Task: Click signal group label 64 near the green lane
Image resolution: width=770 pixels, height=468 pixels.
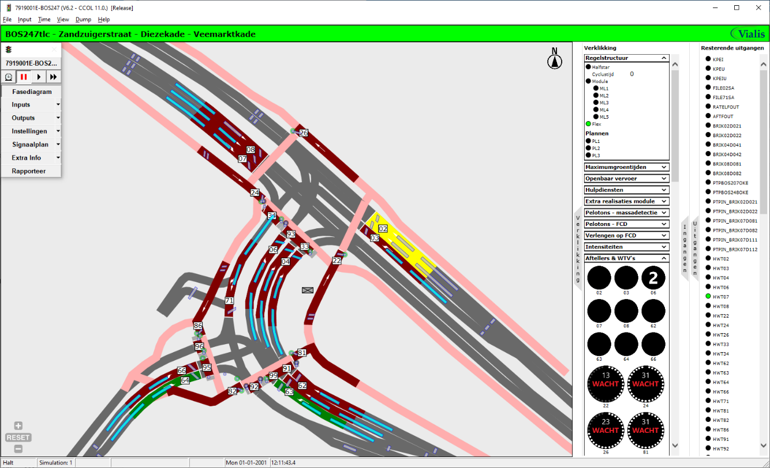Action: pyautogui.click(x=185, y=380)
